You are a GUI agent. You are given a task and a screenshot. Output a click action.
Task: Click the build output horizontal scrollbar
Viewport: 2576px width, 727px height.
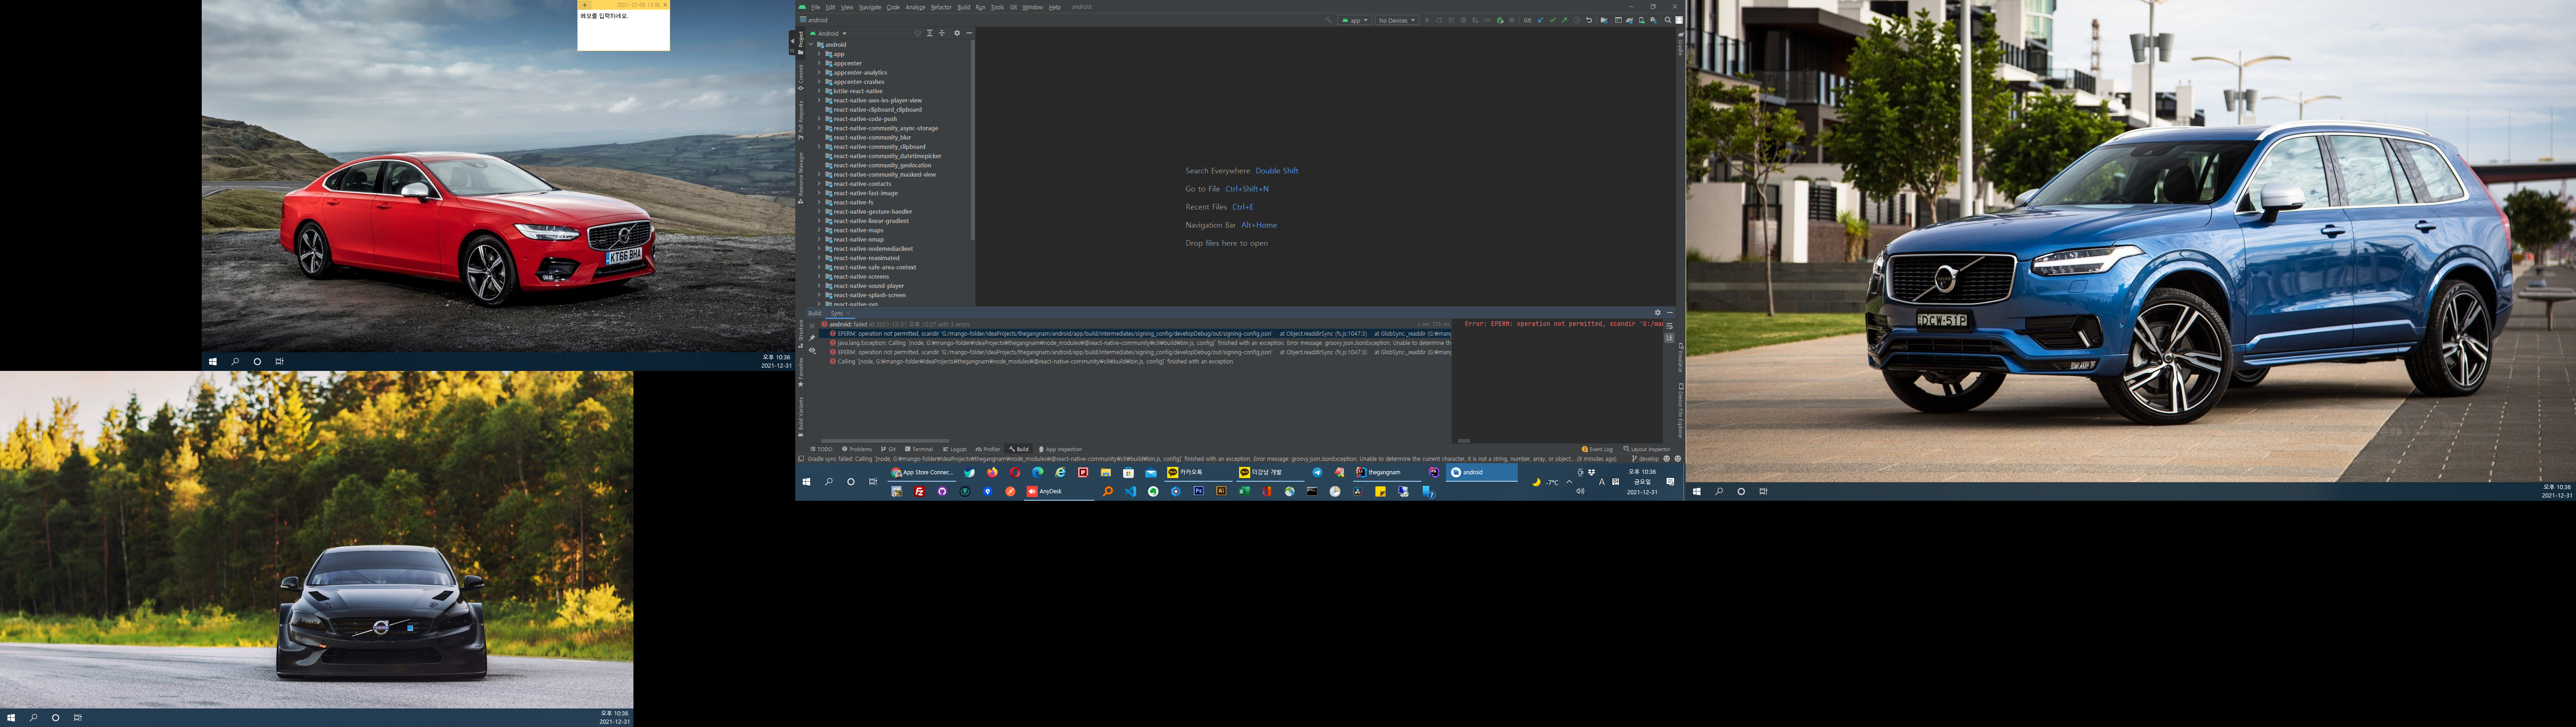click(885, 440)
